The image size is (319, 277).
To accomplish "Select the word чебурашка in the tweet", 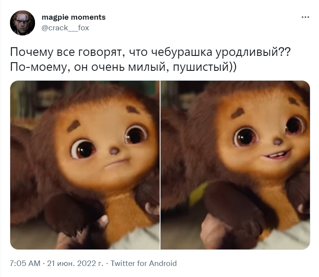I will pos(182,52).
